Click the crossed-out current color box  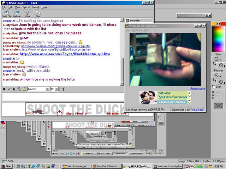pyautogui.click(x=219, y=106)
